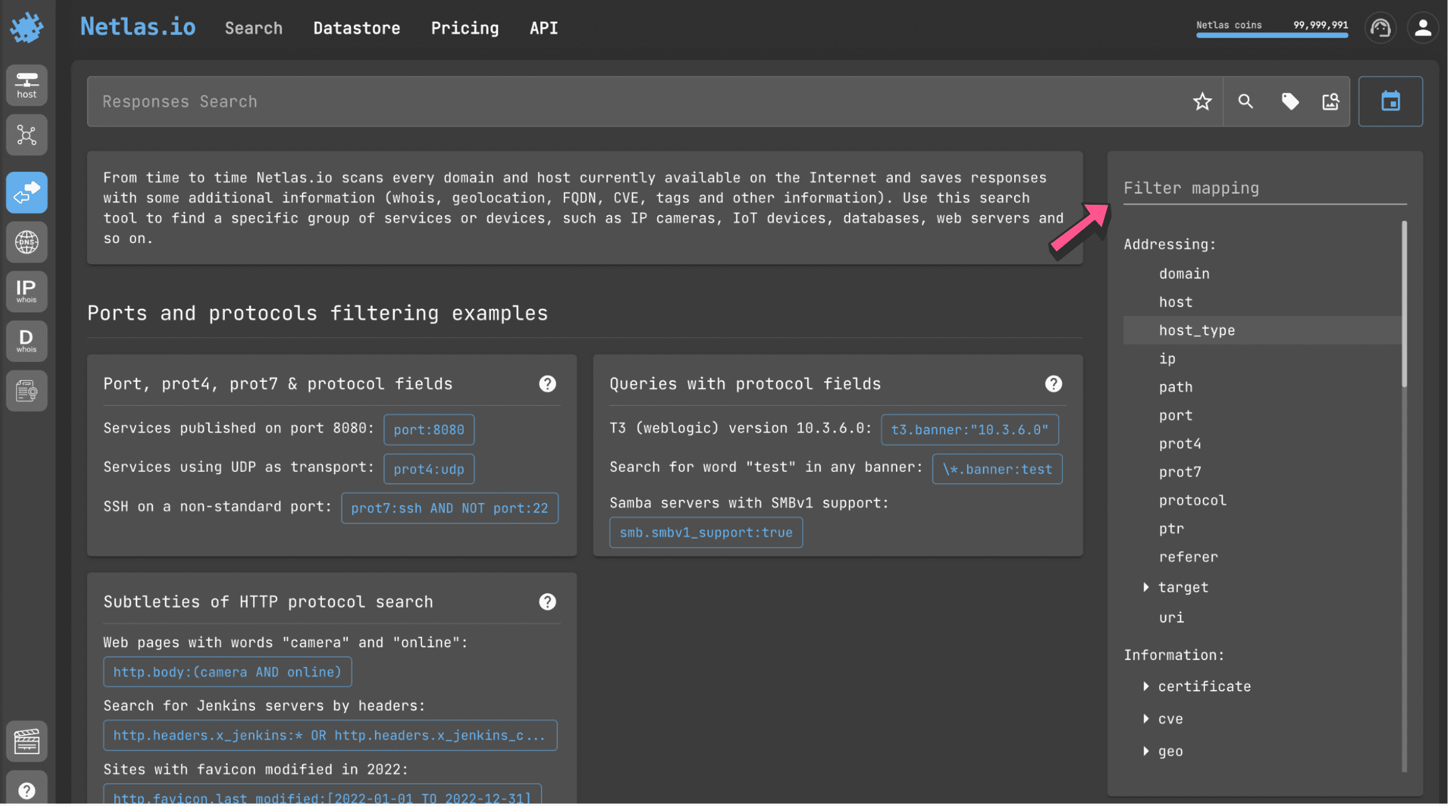This screenshot has width=1448, height=806.
Task: Open the attack surface graph icon
Action: point(26,135)
